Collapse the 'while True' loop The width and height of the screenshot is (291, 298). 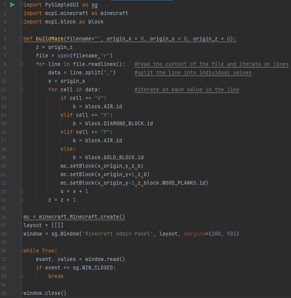click(x=21, y=251)
